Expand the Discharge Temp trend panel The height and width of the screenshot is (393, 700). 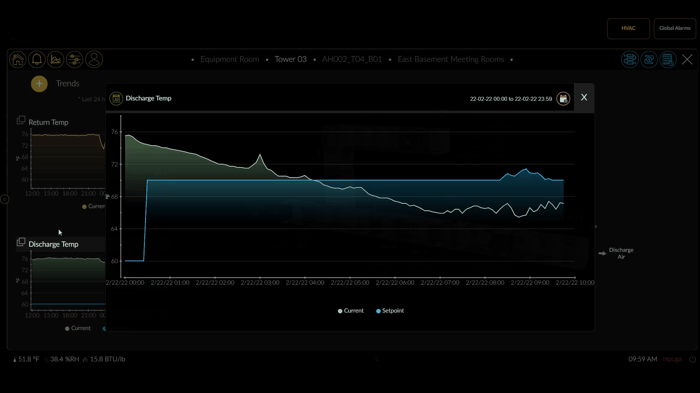pos(21,242)
